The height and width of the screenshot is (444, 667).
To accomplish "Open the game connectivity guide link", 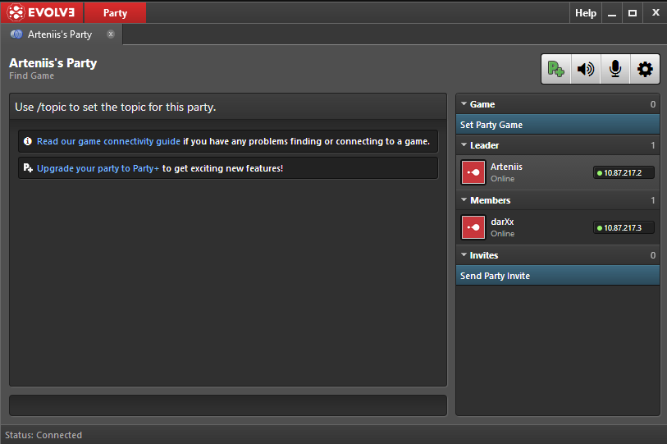I will [x=108, y=141].
